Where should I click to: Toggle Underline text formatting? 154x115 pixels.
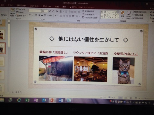36,15
